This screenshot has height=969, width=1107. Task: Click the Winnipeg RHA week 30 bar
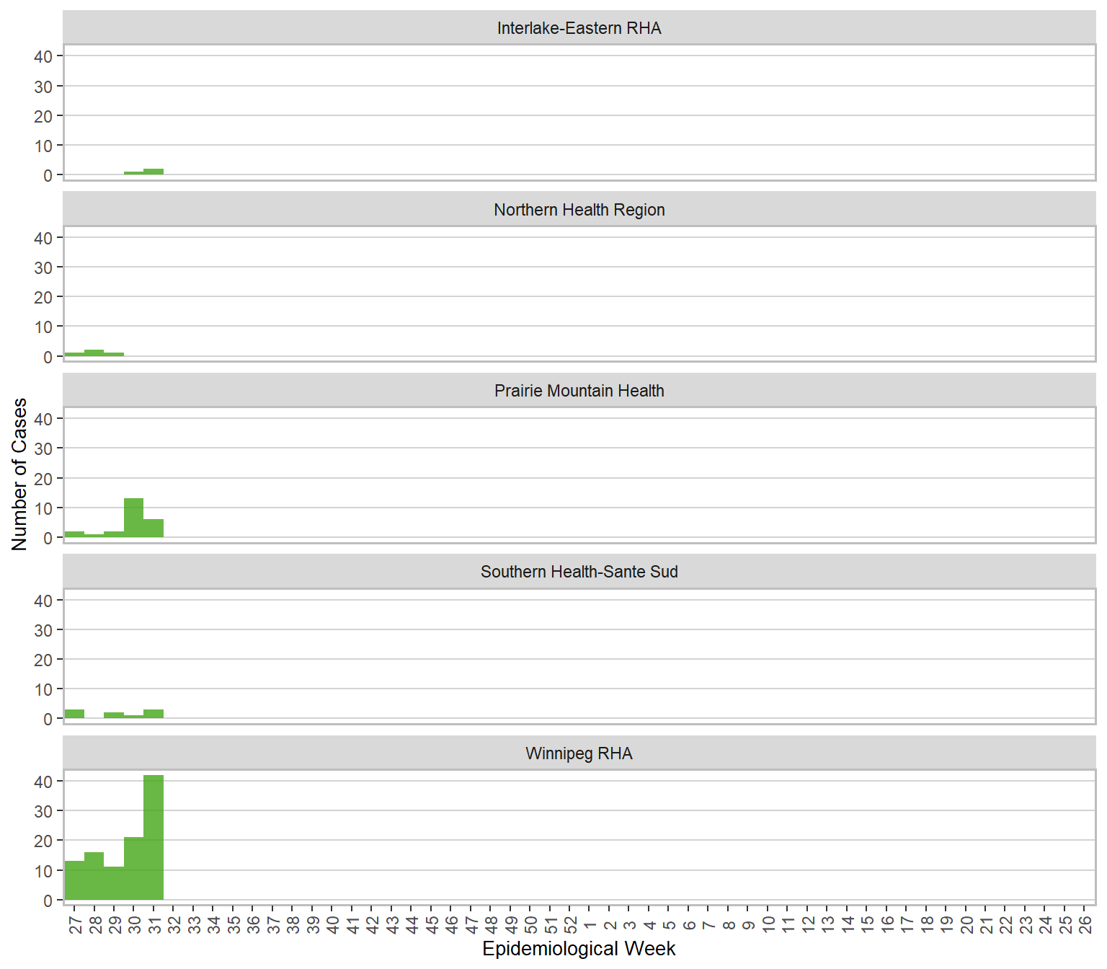click(x=134, y=869)
